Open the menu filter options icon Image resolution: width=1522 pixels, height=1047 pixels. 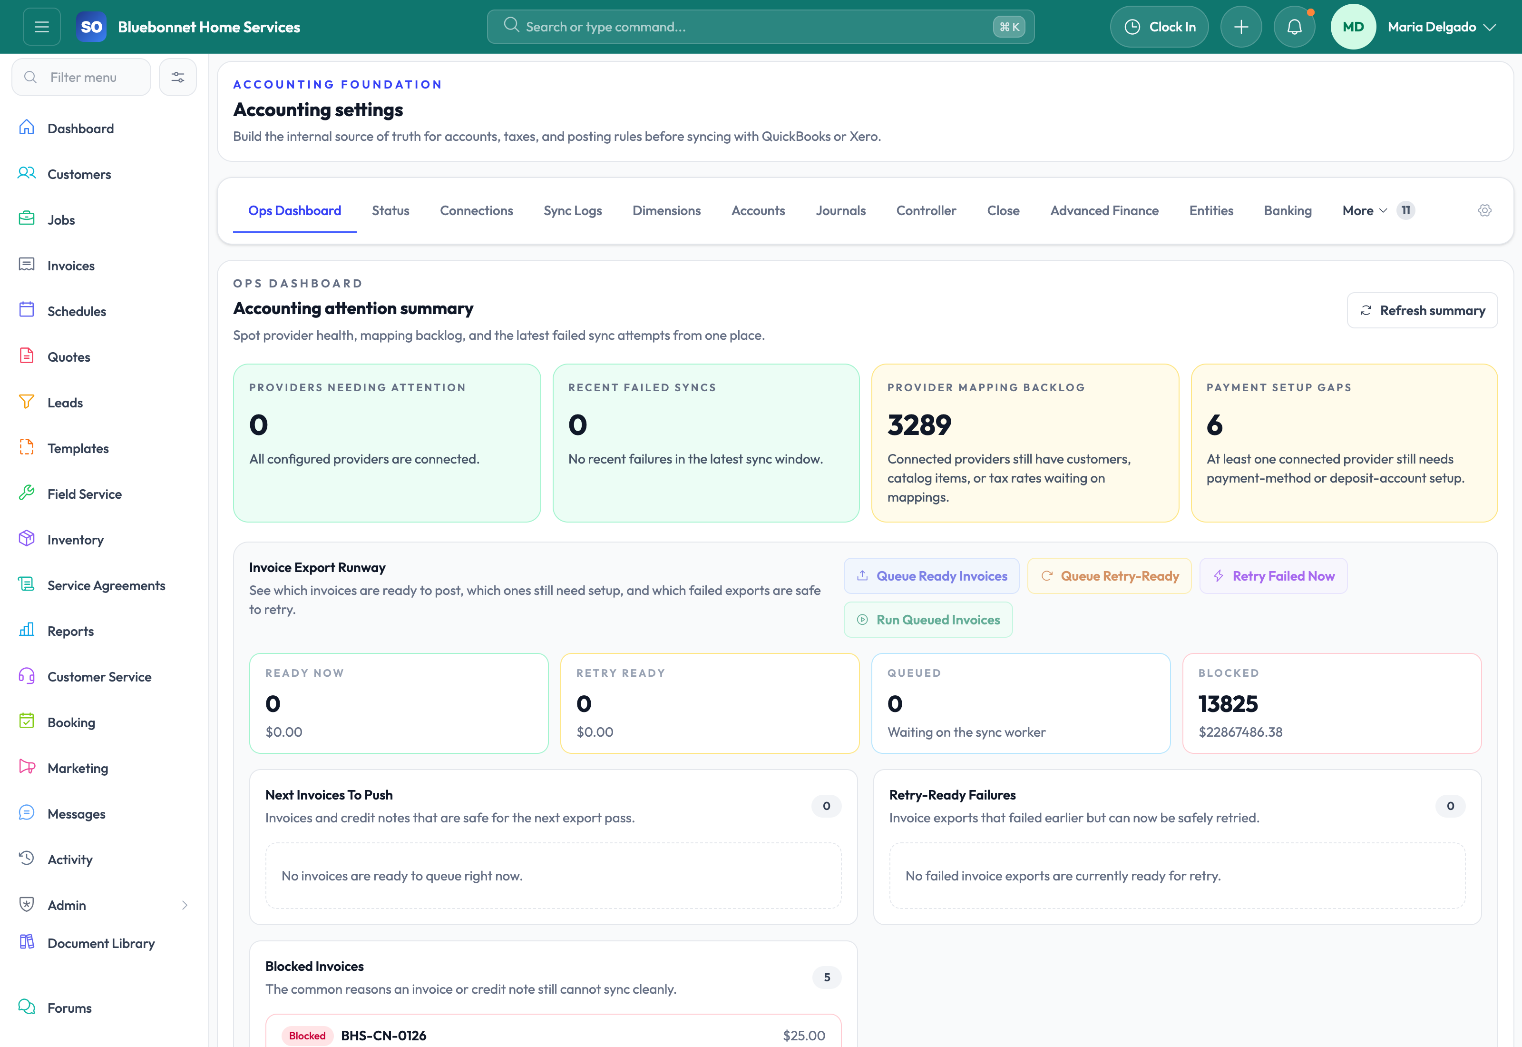pos(177,78)
